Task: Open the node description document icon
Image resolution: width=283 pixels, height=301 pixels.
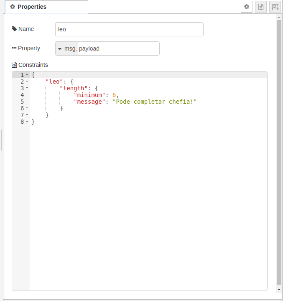Action: click(x=261, y=7)
